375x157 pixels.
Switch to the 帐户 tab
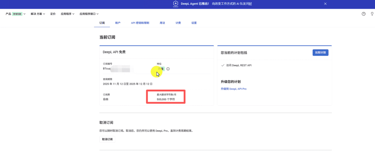[118, 23]
